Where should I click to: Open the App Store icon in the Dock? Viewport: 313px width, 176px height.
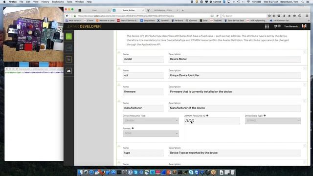pyautogui.click(x=113, y=172)
